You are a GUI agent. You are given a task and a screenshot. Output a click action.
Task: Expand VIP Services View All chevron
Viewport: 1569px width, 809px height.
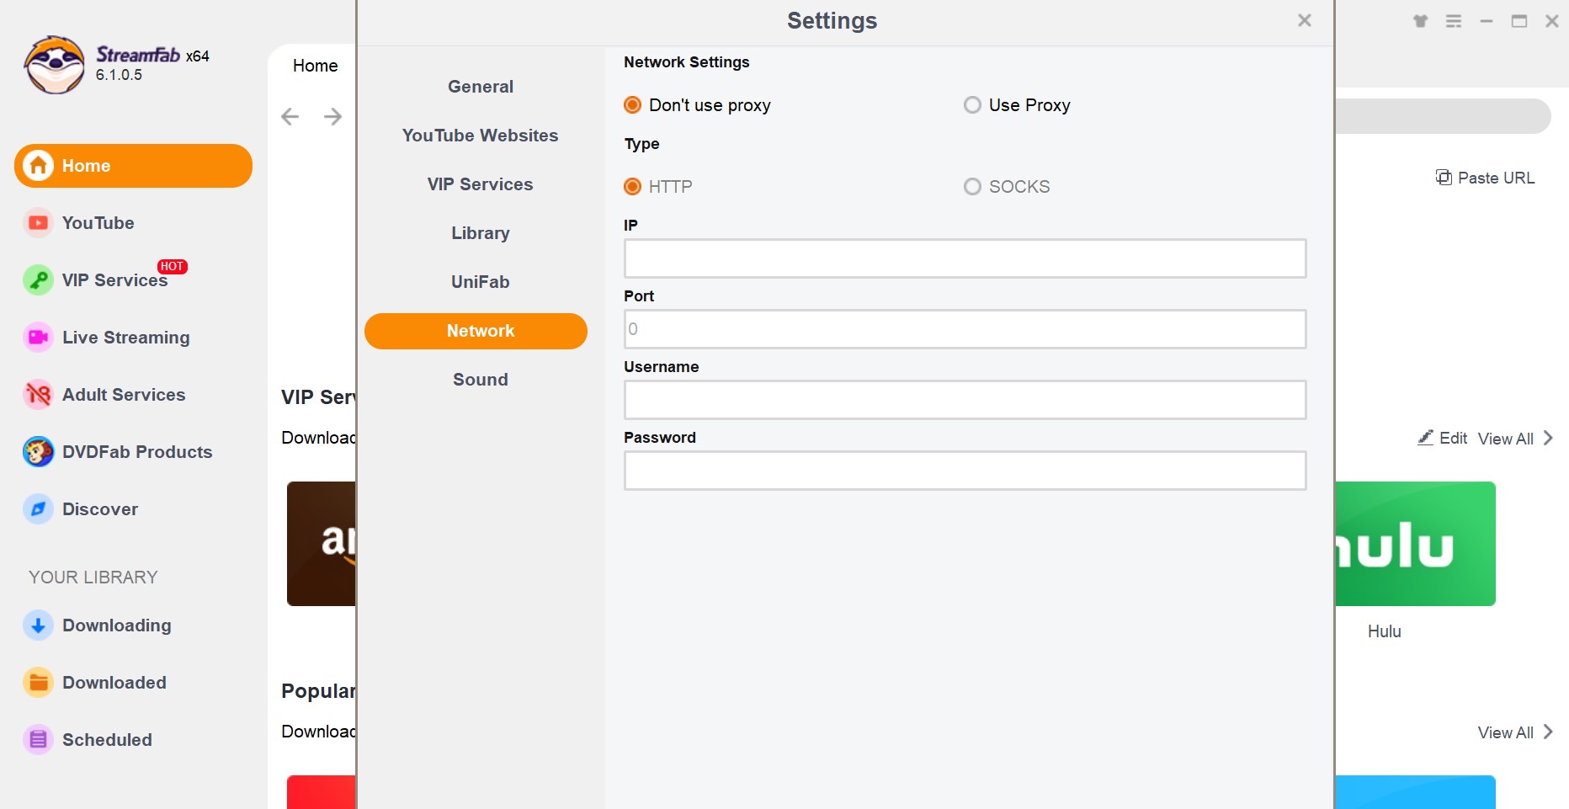(x=1548, y=438)
